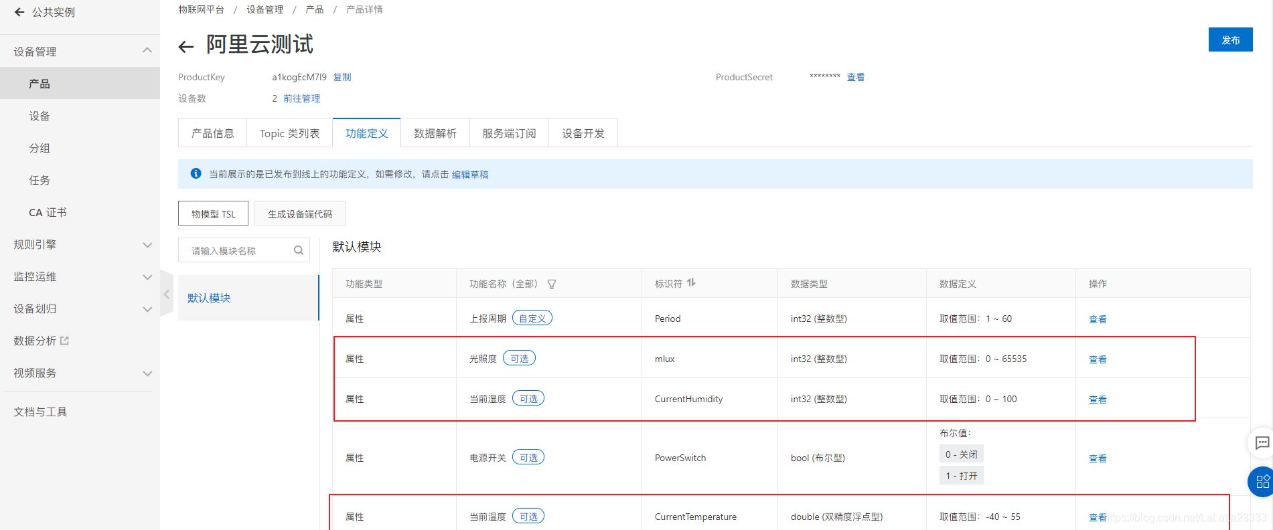Click the PowerSwitch identifier cell
The width and height of the screenshot is (1273, 530).
coord(680,458)
